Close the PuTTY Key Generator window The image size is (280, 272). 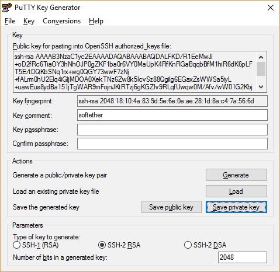[271, 8]
